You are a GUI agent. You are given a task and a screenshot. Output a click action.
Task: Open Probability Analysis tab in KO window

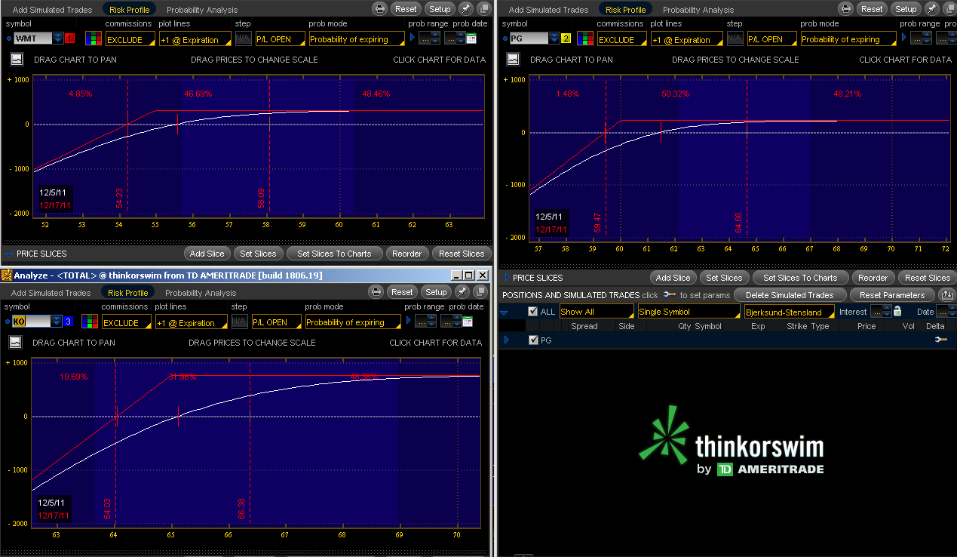(x=201, y=293)
